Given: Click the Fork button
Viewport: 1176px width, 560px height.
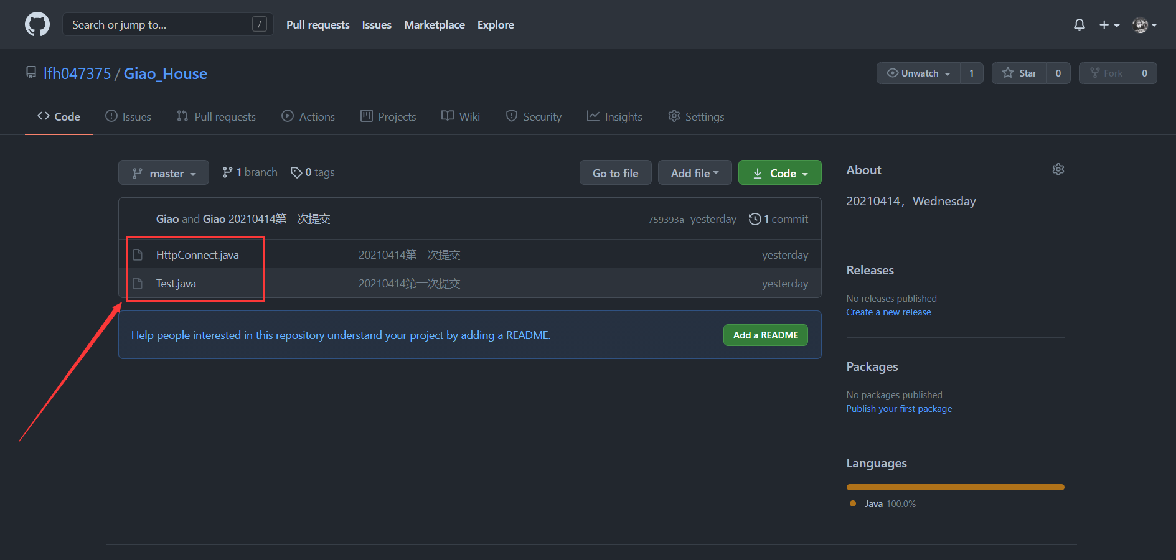Looking at the screenshot, I should pos(1106,73).
